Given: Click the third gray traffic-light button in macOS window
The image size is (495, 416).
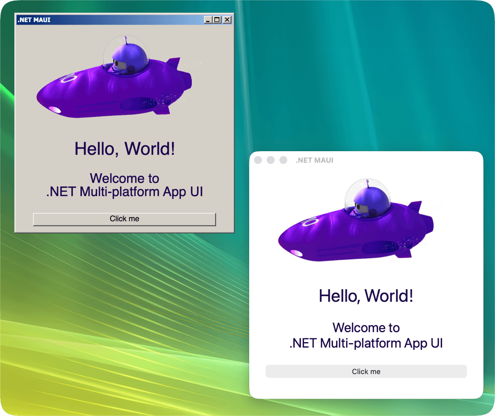Looking at the screenshot, I should tap(283, 160).
